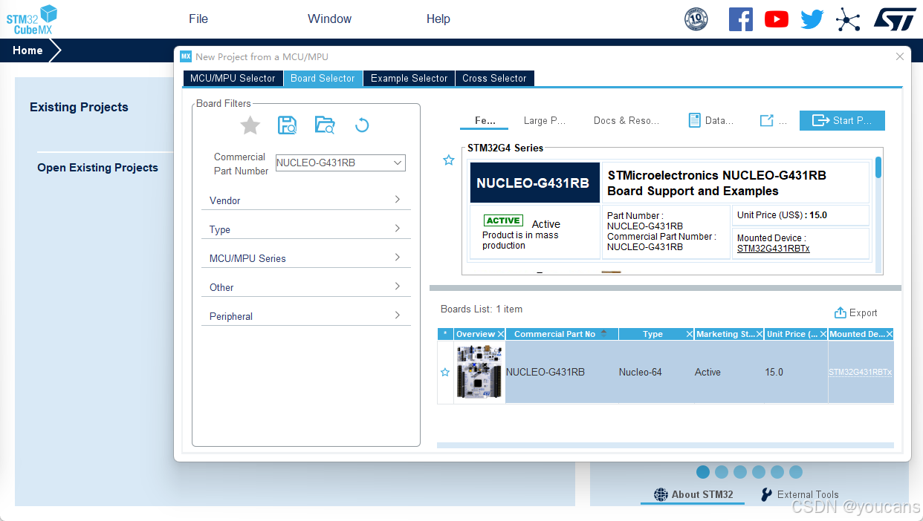Screen dimensions: 923x521
Task: Open the YouTube icon link
Action: pos(776,19)
